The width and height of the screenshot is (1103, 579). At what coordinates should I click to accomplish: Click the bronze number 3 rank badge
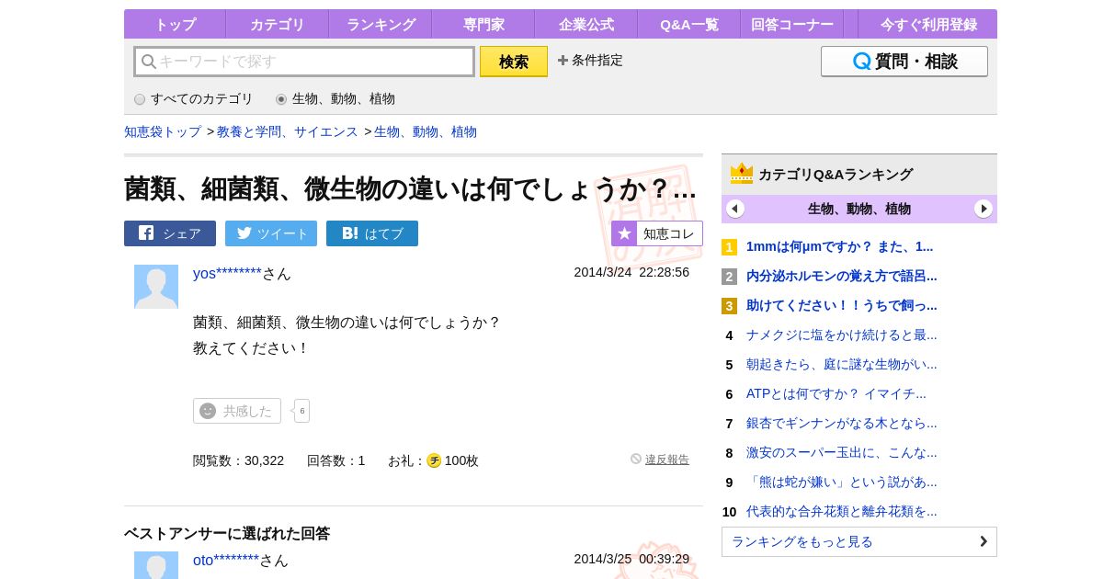click(x=729, y=306)
